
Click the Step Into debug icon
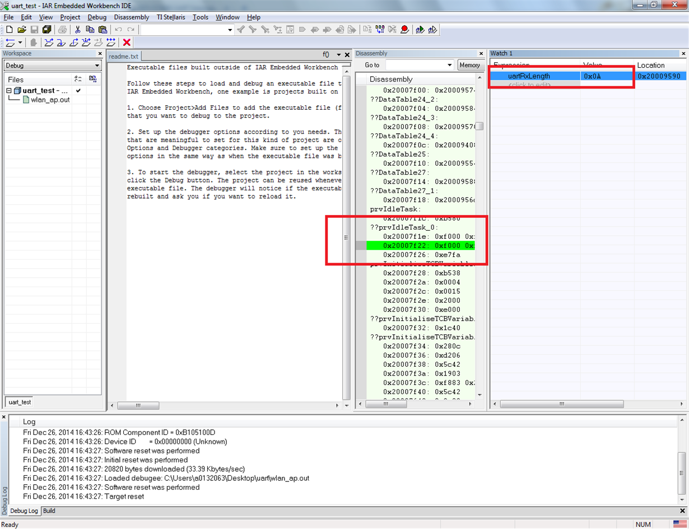pos(61,43)
